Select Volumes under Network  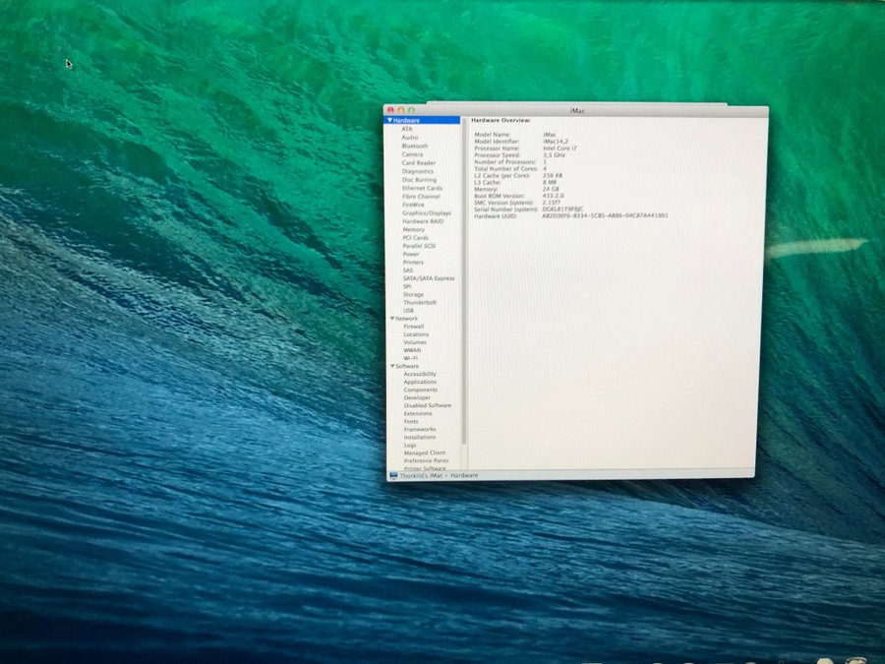pos(415,342)
